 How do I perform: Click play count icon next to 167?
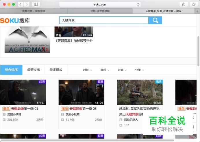tap(121, 125)
